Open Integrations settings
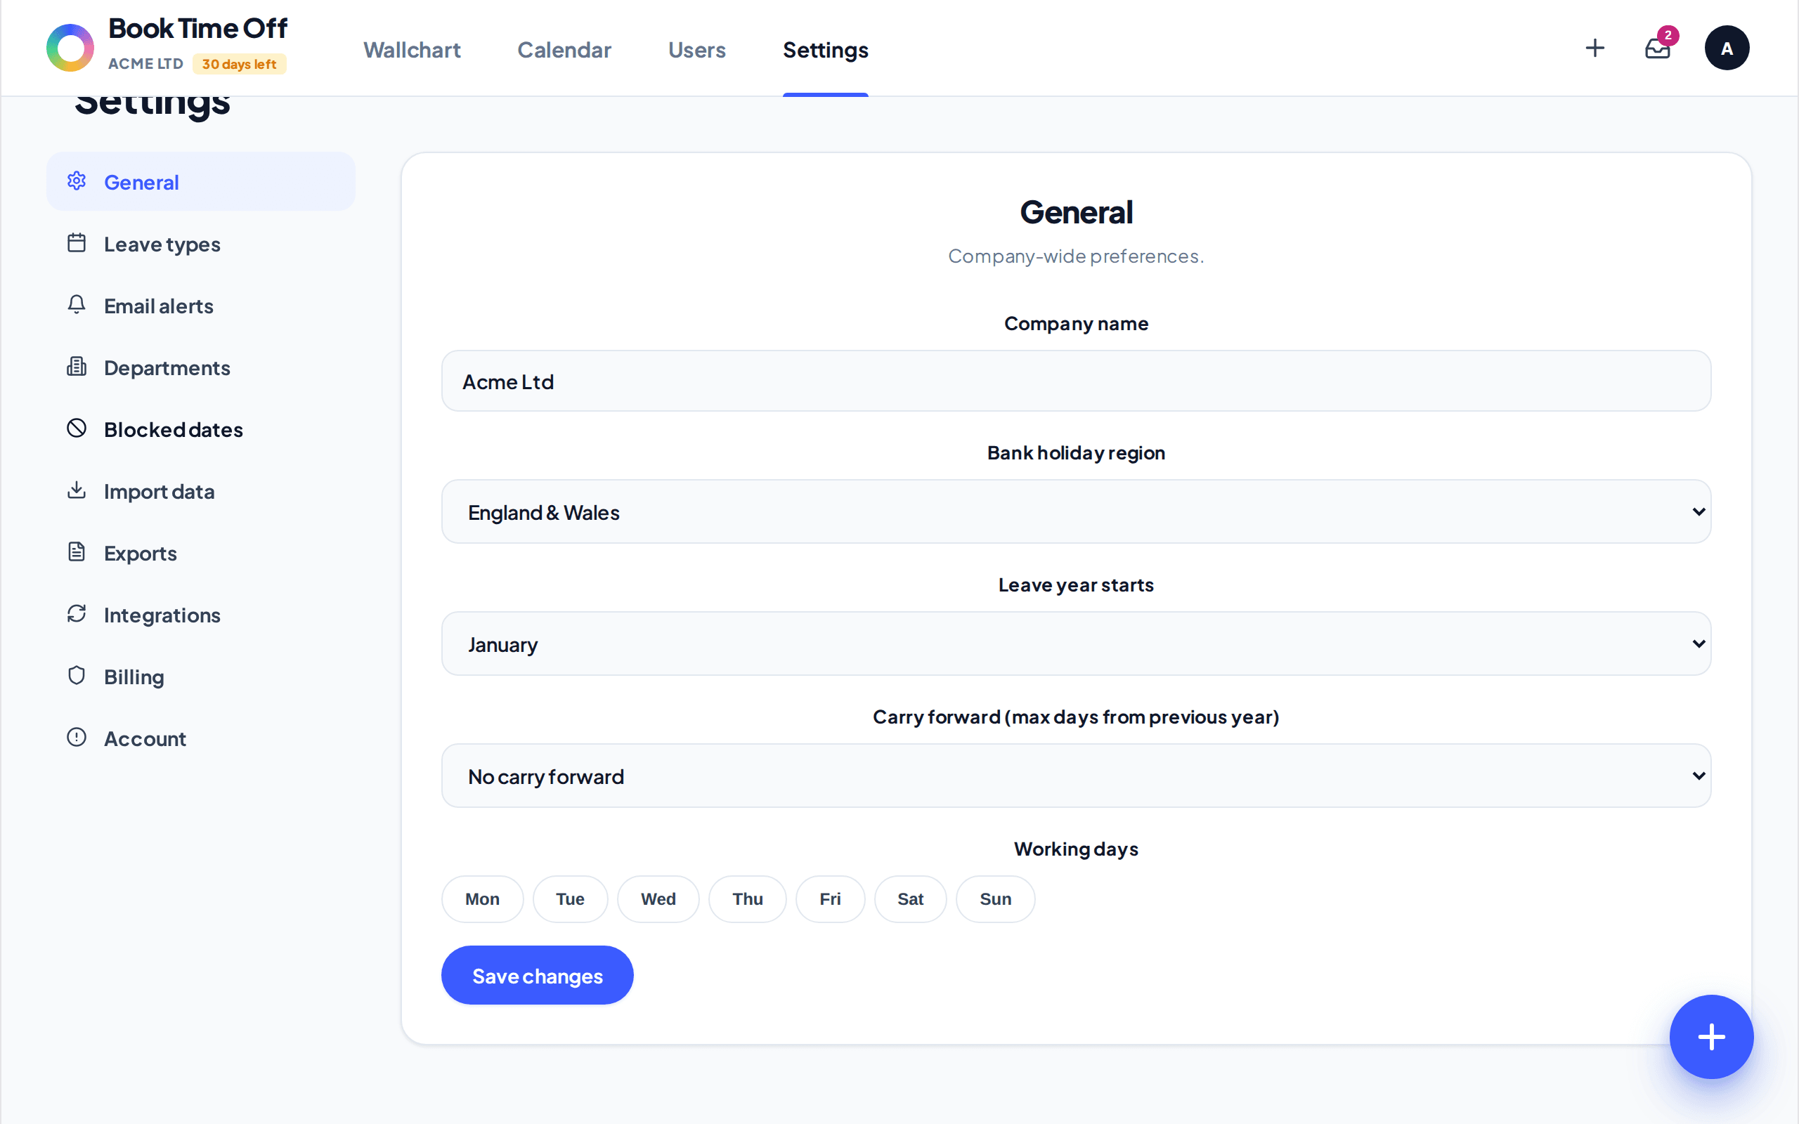Viewport: 1799px width, 1124px height. coord(201,615)
